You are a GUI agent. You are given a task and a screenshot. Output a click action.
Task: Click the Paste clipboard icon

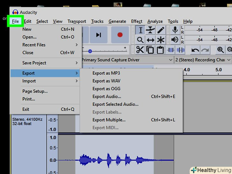(x=160, y=50)
